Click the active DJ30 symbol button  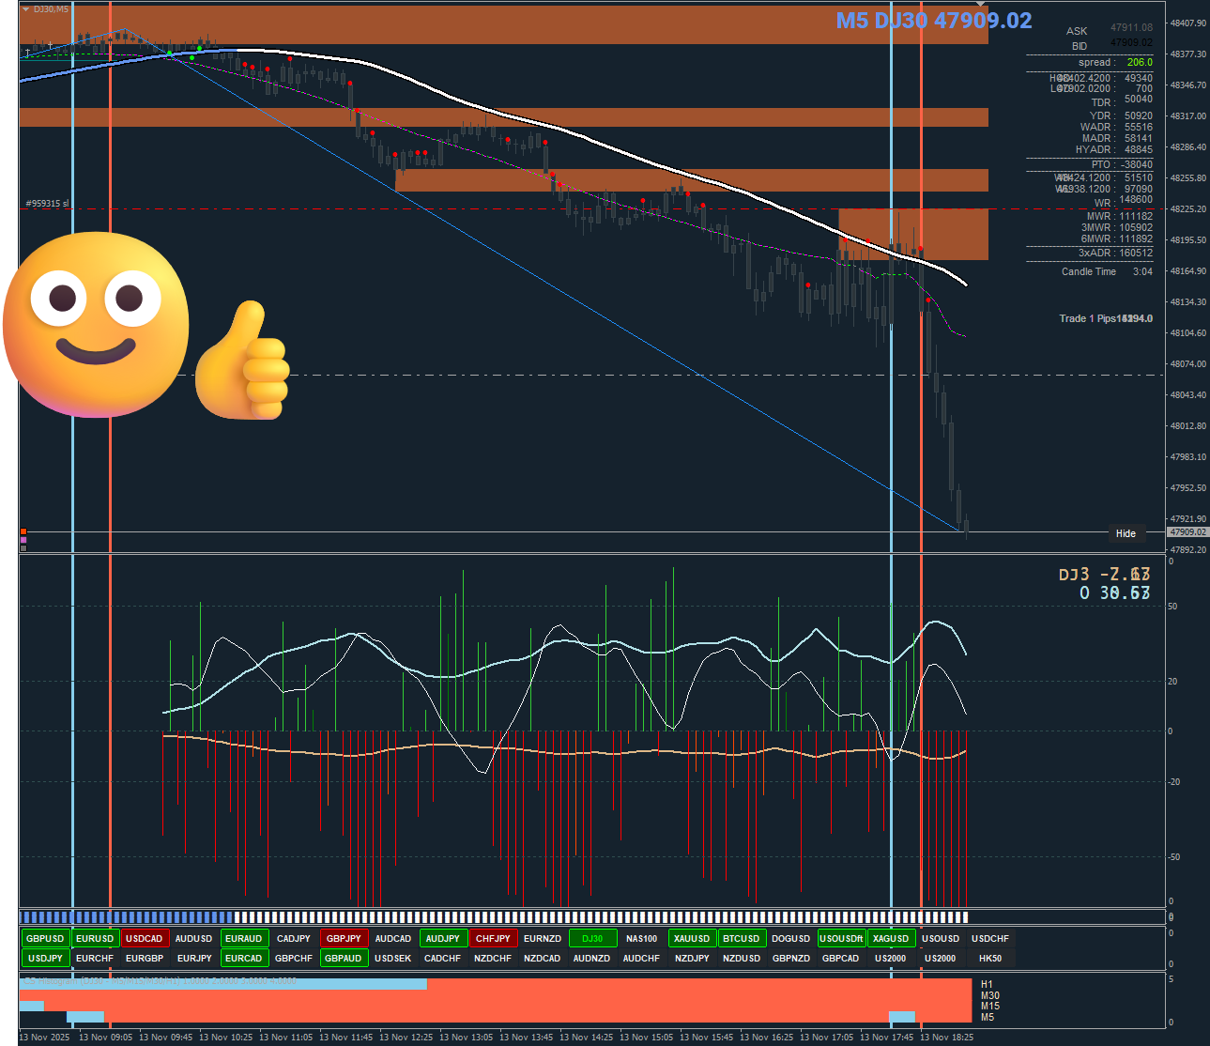[592, 939]
